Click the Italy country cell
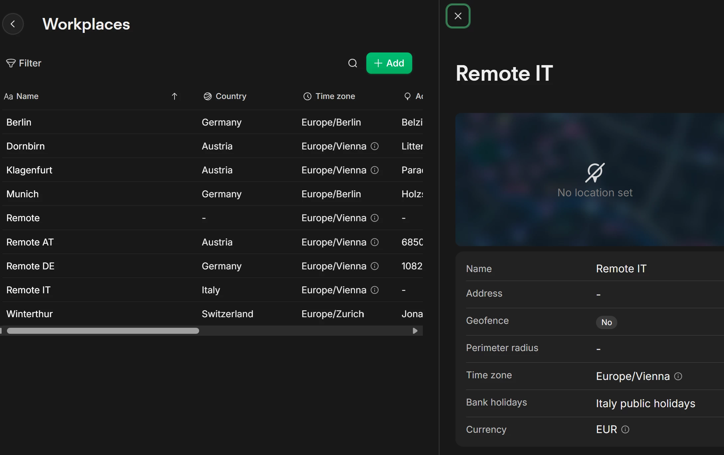724x455 pixels. click(211, 290)
